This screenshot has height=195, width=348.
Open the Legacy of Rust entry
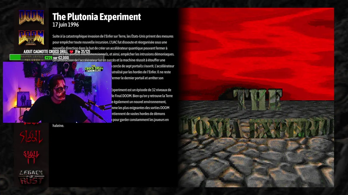click(31, 177)
